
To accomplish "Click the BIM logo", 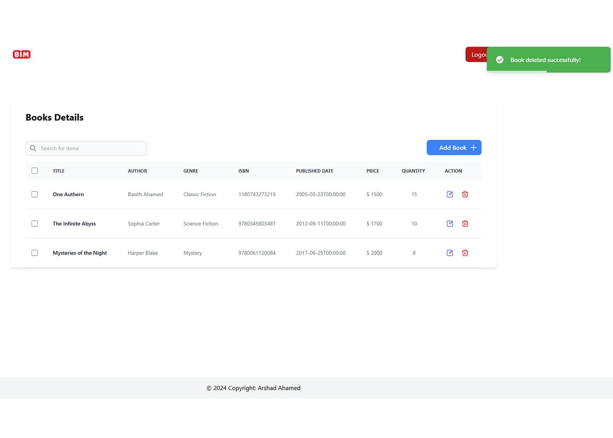I will 21,54.
